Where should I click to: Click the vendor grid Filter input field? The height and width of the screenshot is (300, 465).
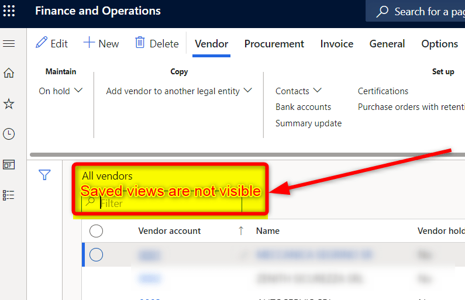pyautogui.click(x=170, y=204)
